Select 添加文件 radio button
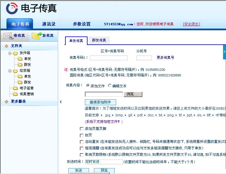This screenshot has width=226, height=174. pyautogui.click(x=88, y=86)
